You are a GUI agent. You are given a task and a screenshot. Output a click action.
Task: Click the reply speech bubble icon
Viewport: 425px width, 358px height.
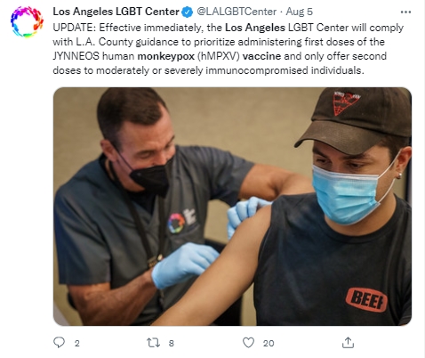pyautogui.click(x=59, y=343)
